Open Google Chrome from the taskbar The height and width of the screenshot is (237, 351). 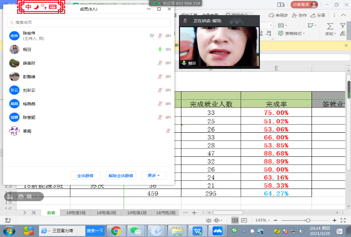tap(116, 230)
